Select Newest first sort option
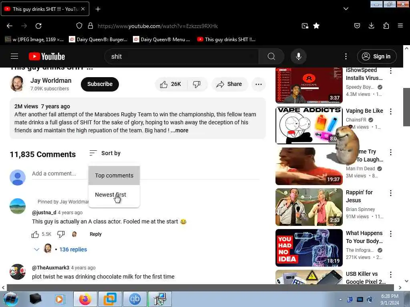The height and width of the screenshot is (307, 410). tap(114, 195)
